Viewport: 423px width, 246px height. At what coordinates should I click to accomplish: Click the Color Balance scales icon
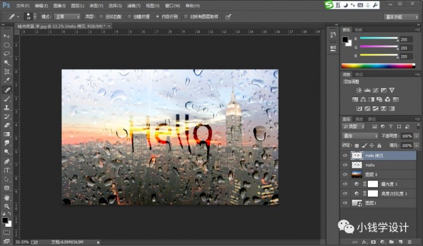(x=363, y=100)
